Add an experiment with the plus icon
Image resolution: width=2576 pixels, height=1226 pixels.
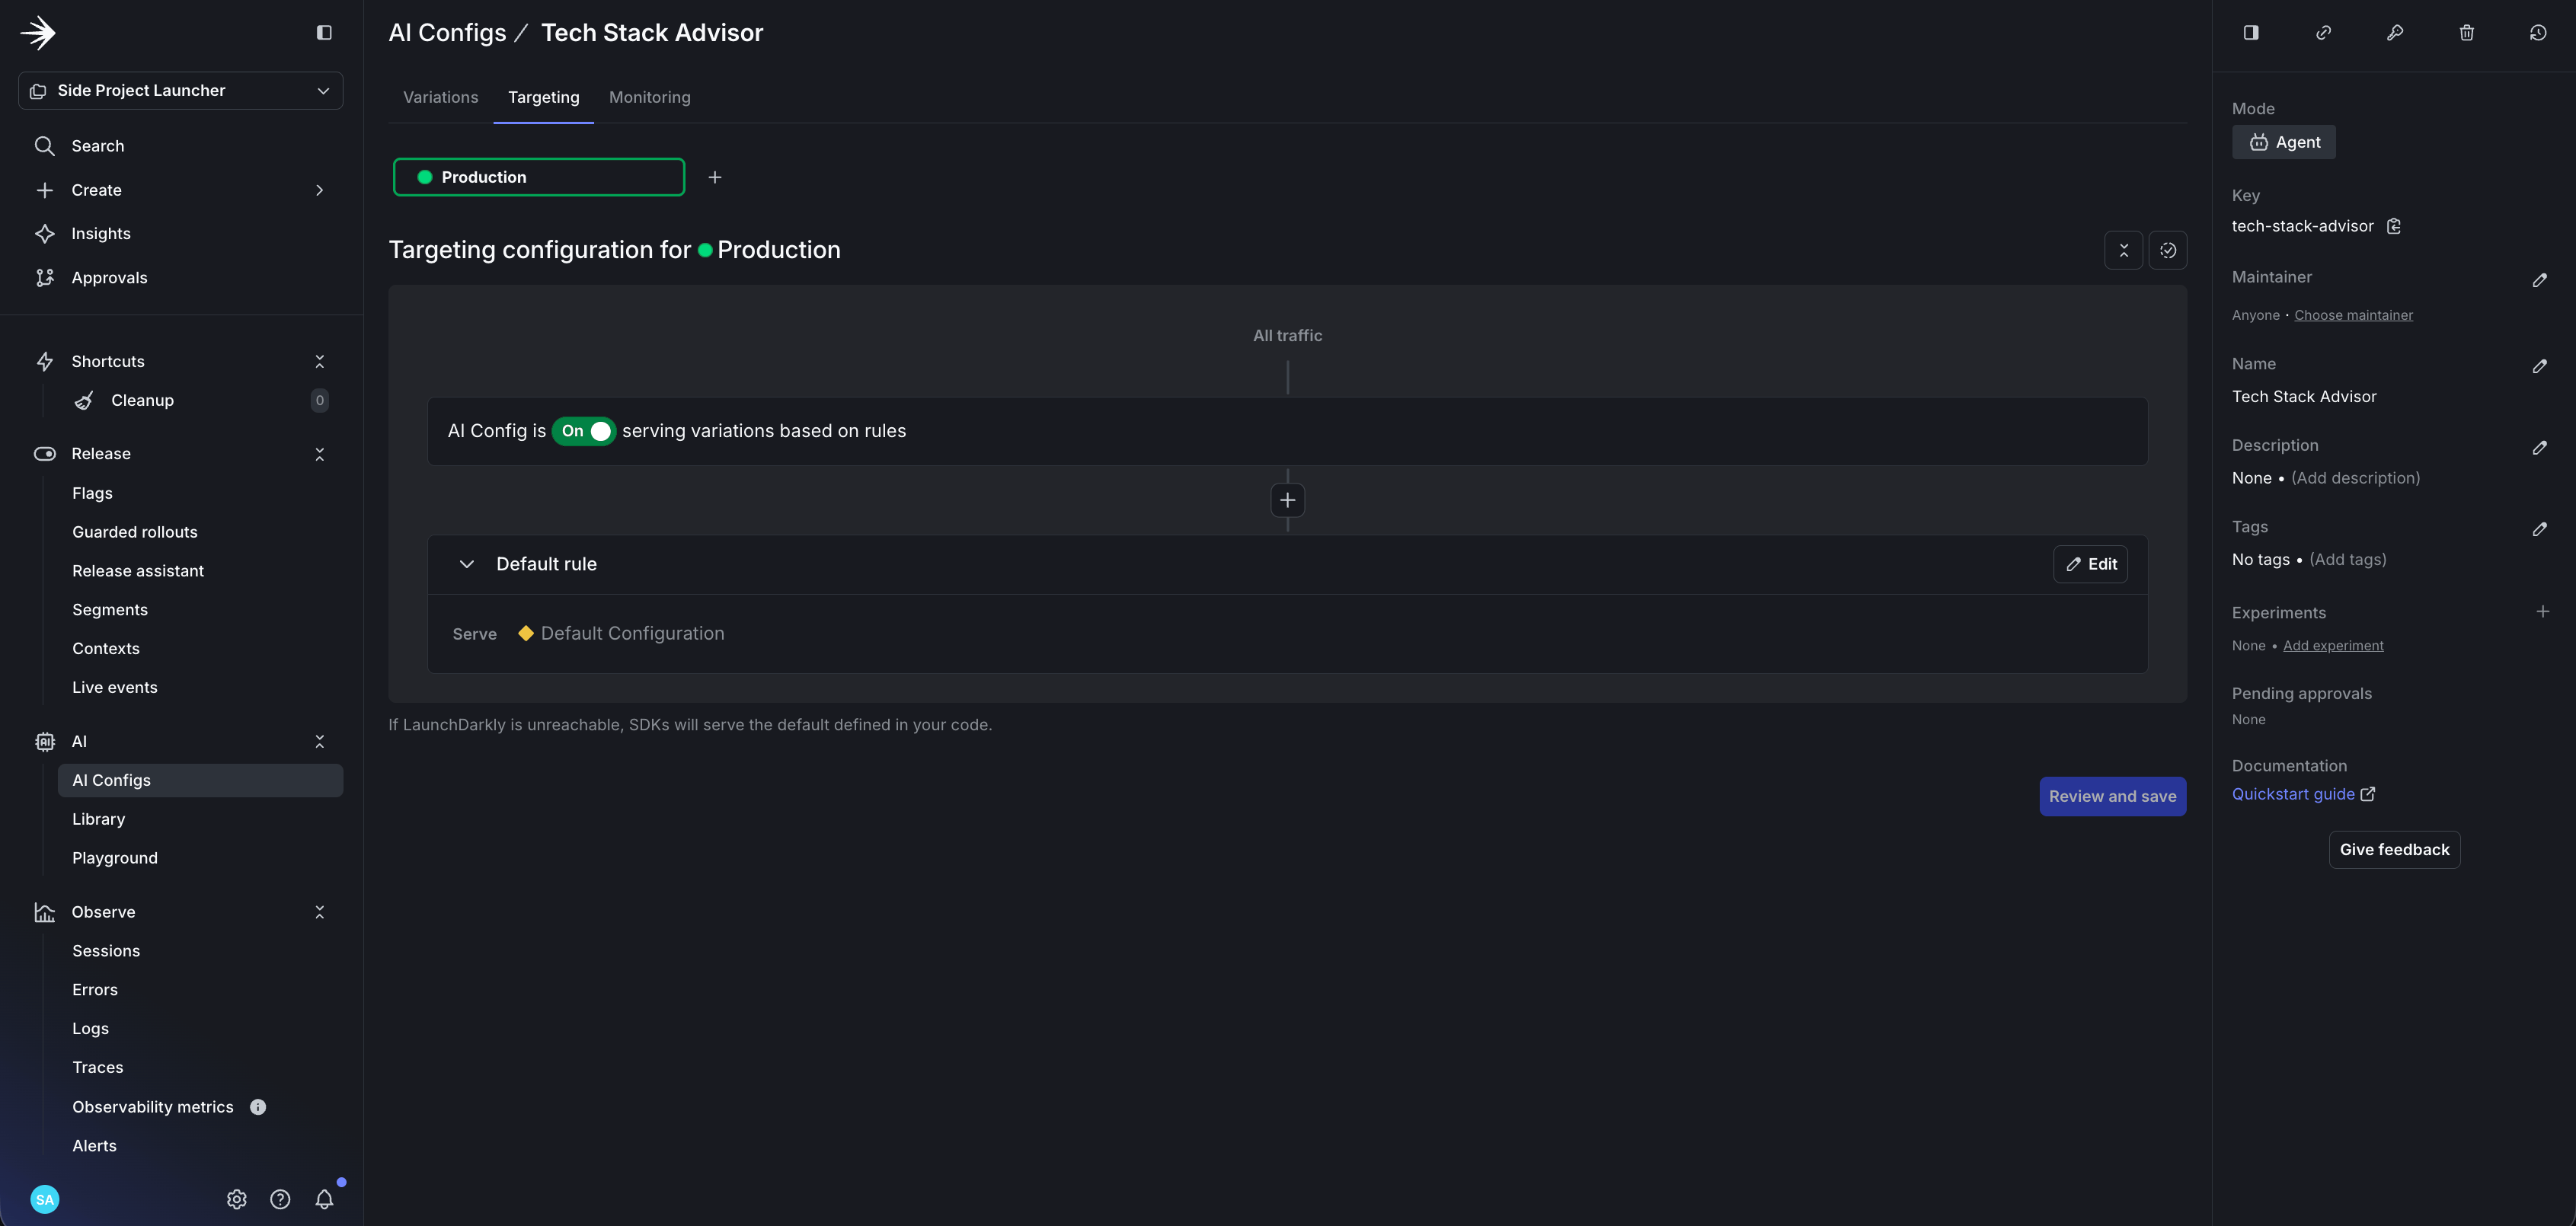(x=2542, y=611)
